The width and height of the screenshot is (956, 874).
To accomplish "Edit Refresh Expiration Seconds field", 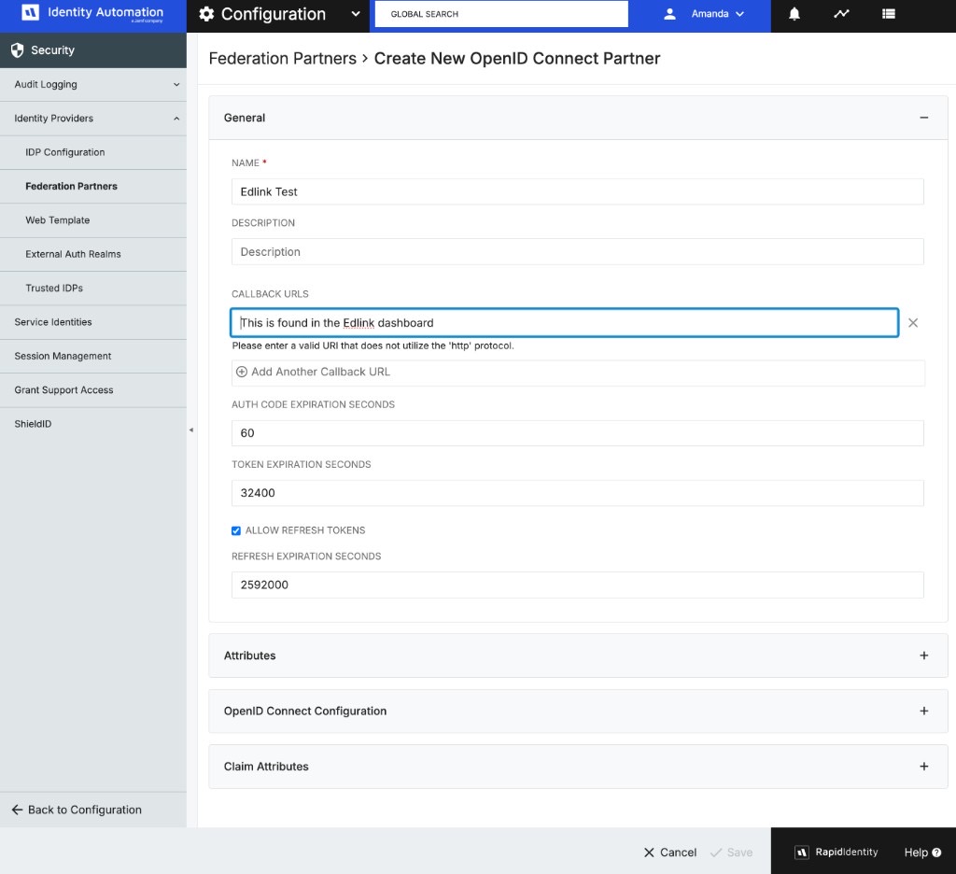I will 577,585.
